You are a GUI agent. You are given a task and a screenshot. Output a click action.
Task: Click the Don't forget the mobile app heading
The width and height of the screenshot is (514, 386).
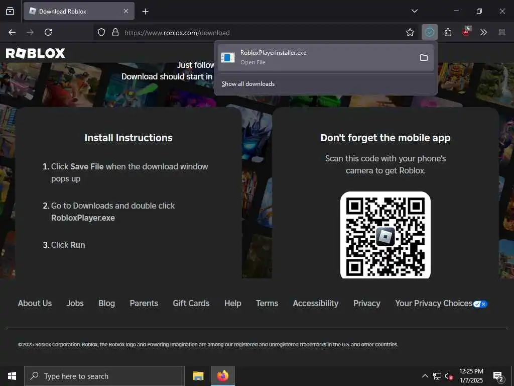[x=385, y=138]
